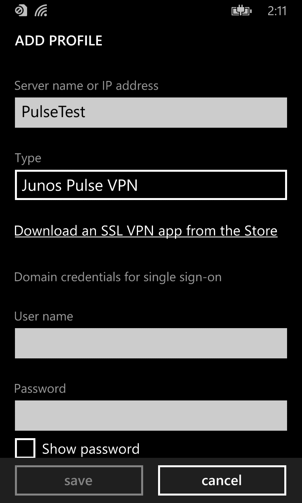Viewport: 302px width, 503px height.
Task: Tap the Password label
Action: [x=40, y=389]
